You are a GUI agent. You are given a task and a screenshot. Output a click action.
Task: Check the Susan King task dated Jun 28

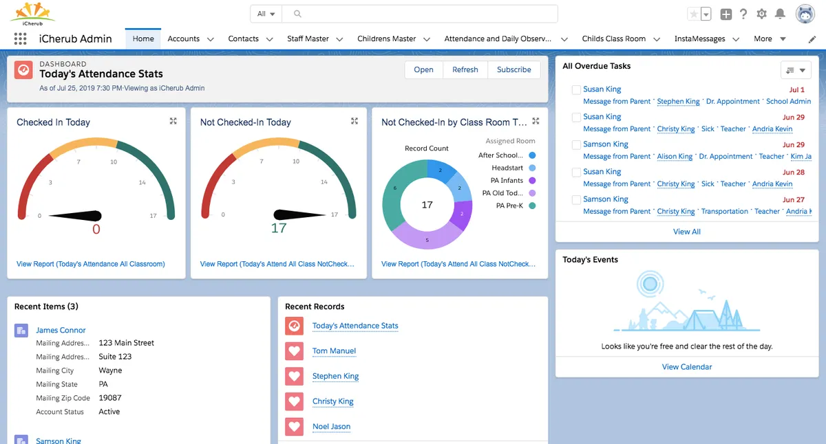click(x=576, y=173)
